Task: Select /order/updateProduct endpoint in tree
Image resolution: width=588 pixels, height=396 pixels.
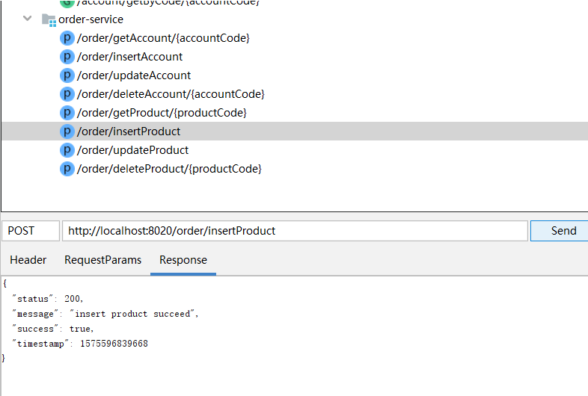Action: click(132, 150)
